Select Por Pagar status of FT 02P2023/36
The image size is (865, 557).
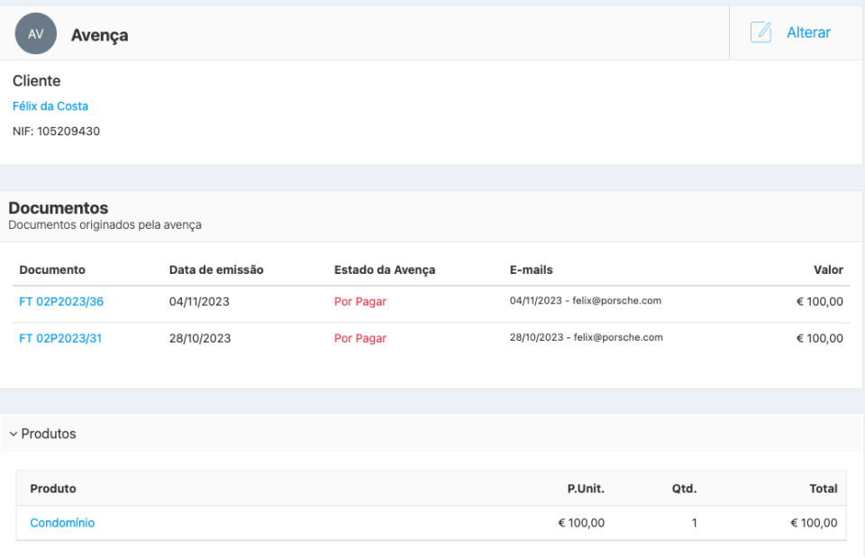click(360, 302)
